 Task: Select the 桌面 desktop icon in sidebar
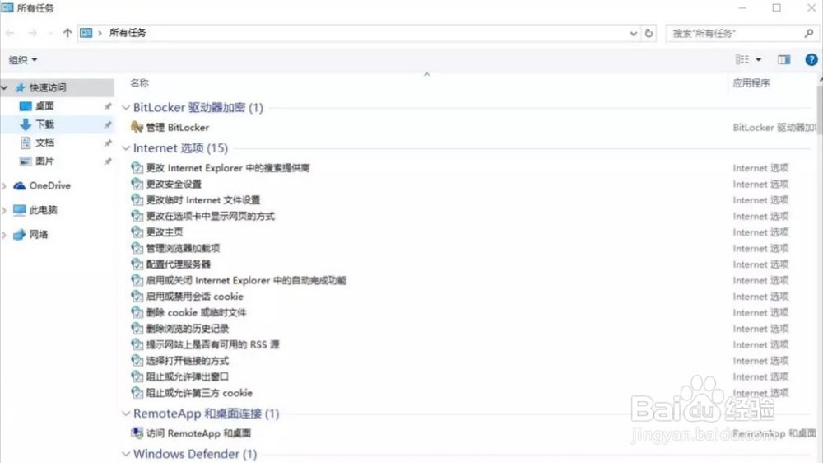coord(26,106)
